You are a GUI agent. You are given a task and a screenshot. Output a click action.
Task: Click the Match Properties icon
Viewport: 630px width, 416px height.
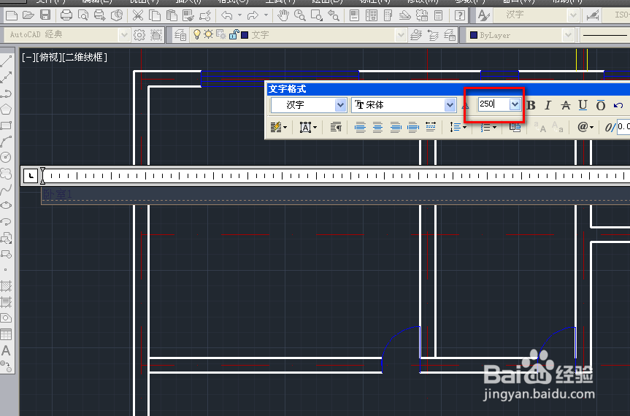(188, 15)
